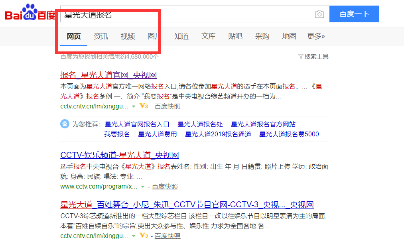Expand the 更多» menu
Image resolution: width=404 pixels, height=240 pixels.
[x=316, y=36]
